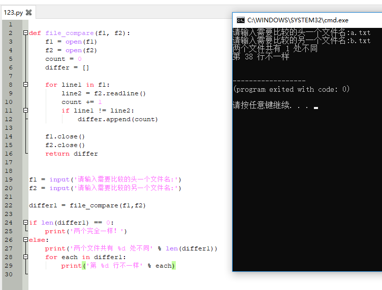Select the 123.py file tab
This screenshot has height=290, width=382.
click(x=13, y=13)
